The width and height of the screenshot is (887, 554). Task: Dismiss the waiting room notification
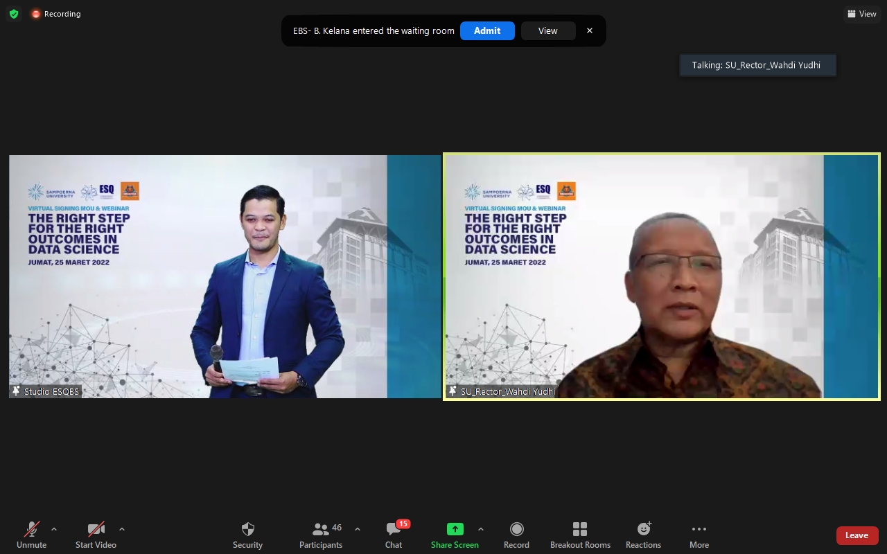click(x=590, y=31)
